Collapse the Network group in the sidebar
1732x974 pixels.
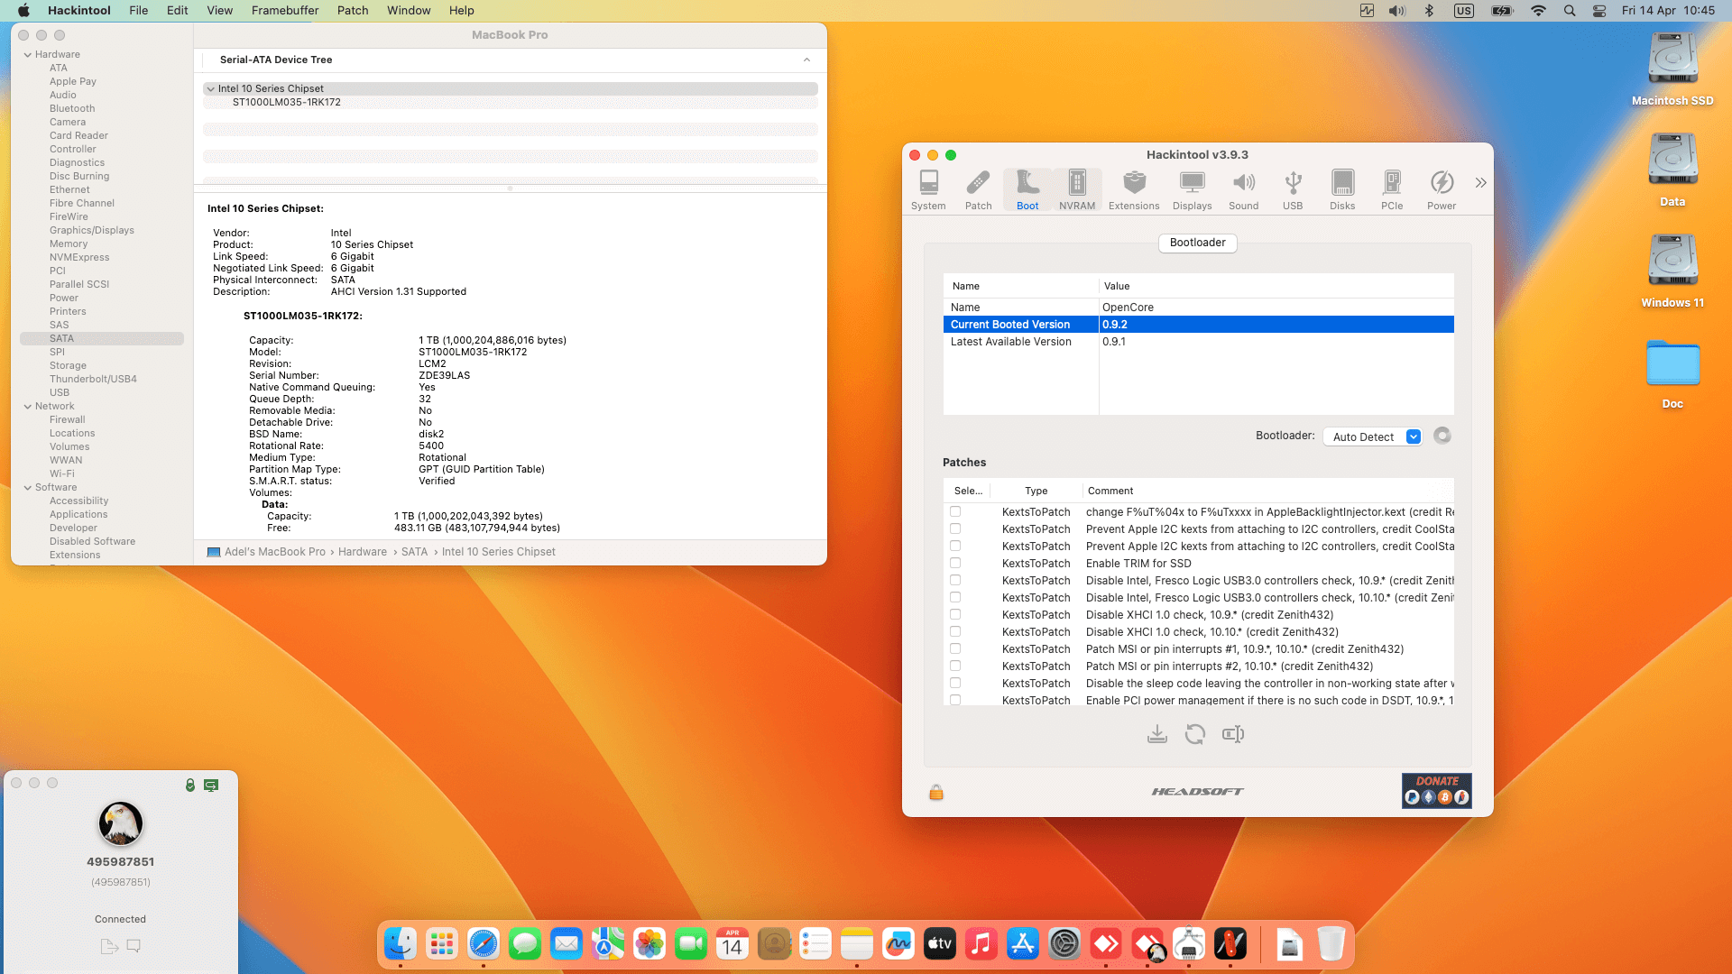coord(30,406)
